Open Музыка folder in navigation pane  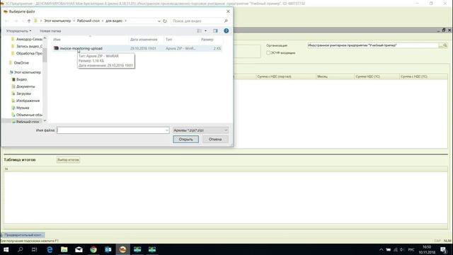point(23,108)
